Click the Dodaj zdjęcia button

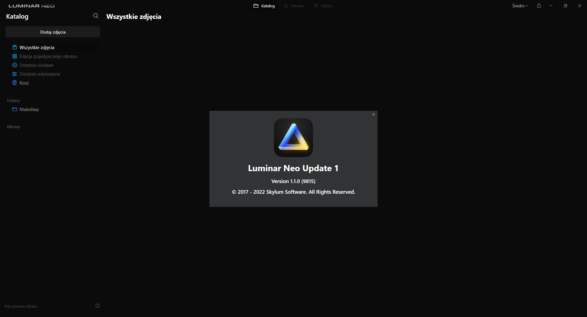53,32
